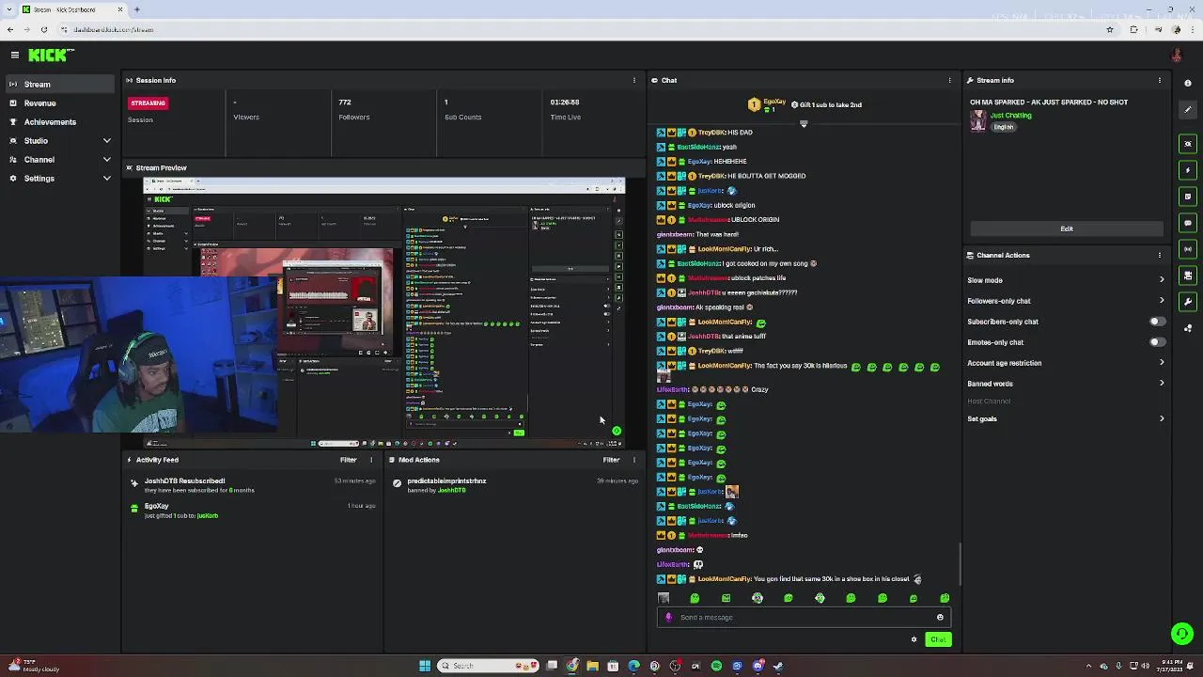The width and height of the screenshot is (1203, 677).
Task: Open a new browser tab
Action: pos(136,9)
